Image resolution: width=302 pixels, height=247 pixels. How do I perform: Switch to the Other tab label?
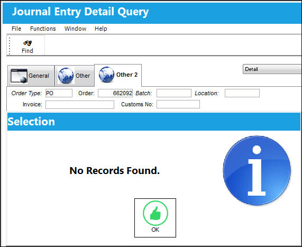point(83,76)
